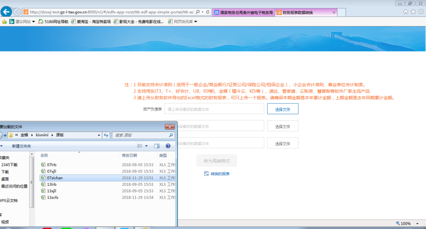Viewport: 426px width, 229px height.
Task: Toggle the preview pane icon
Action: point(157,146)
